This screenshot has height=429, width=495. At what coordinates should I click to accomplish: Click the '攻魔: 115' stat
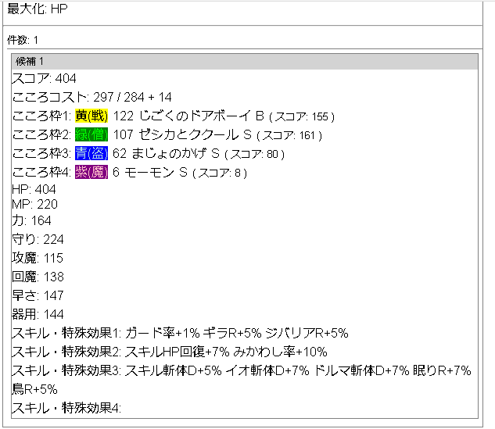[38, 258]
